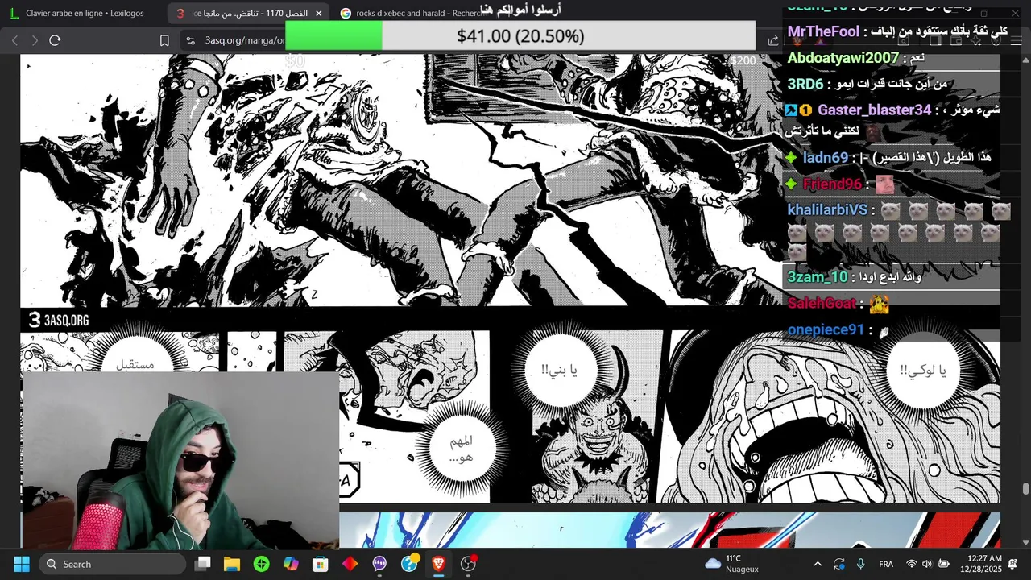Open site settings icon beside 3asq.org URL
The width and height of the screenshot is (1031, 580).
190,40
